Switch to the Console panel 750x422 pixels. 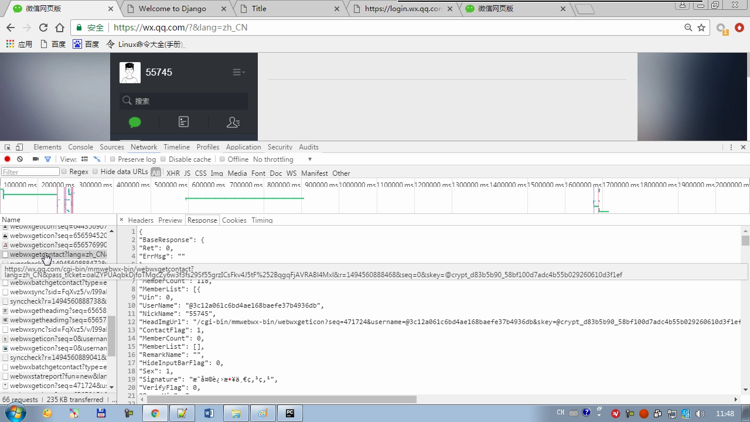click(81, 147)
